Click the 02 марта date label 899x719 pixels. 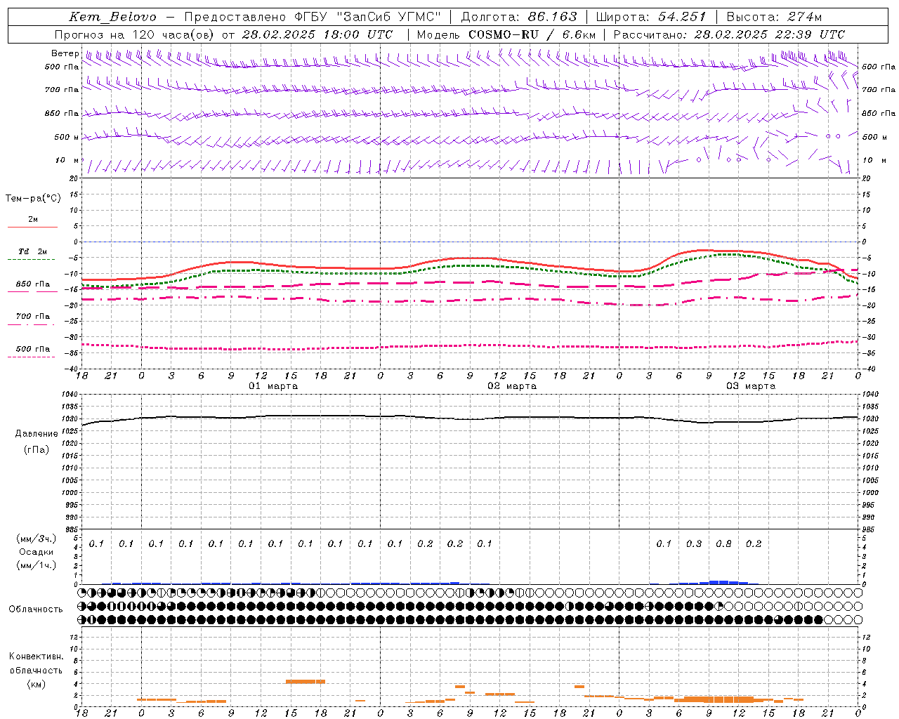[512, 386]
